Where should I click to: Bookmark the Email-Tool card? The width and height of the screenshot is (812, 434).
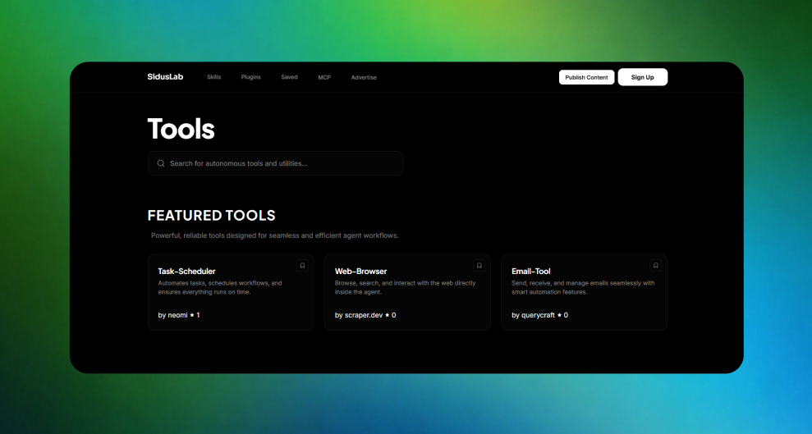pyautogui.click(x=656, y=265)
